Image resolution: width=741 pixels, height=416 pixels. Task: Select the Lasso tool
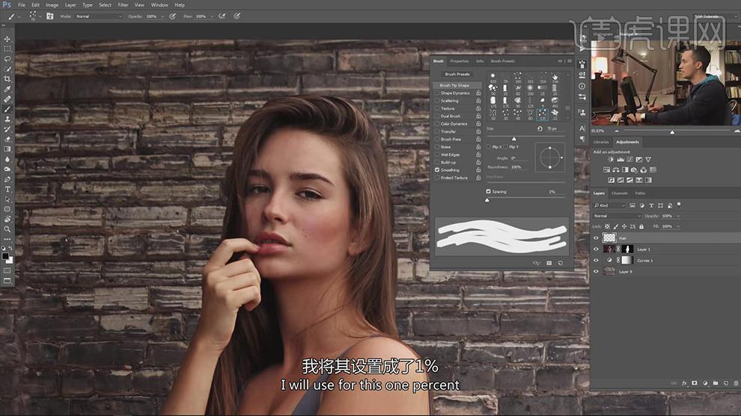coord(7,59)
